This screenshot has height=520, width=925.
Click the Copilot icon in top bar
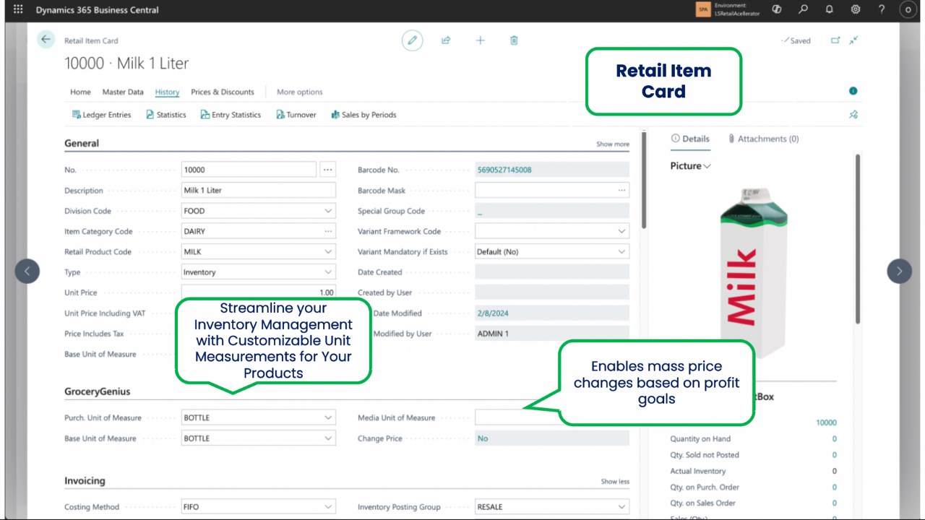click(777, 10)
